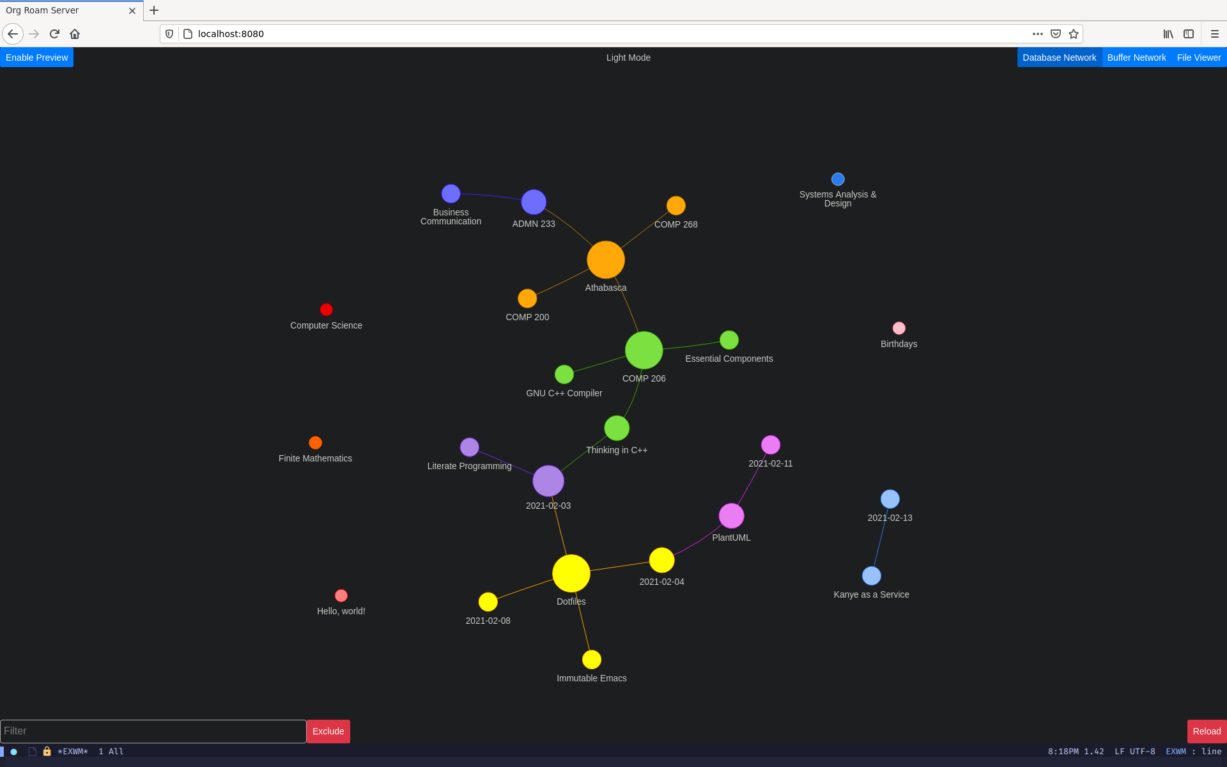Click the back navigation arrow

pyautogui.click(x=12, y=33)
